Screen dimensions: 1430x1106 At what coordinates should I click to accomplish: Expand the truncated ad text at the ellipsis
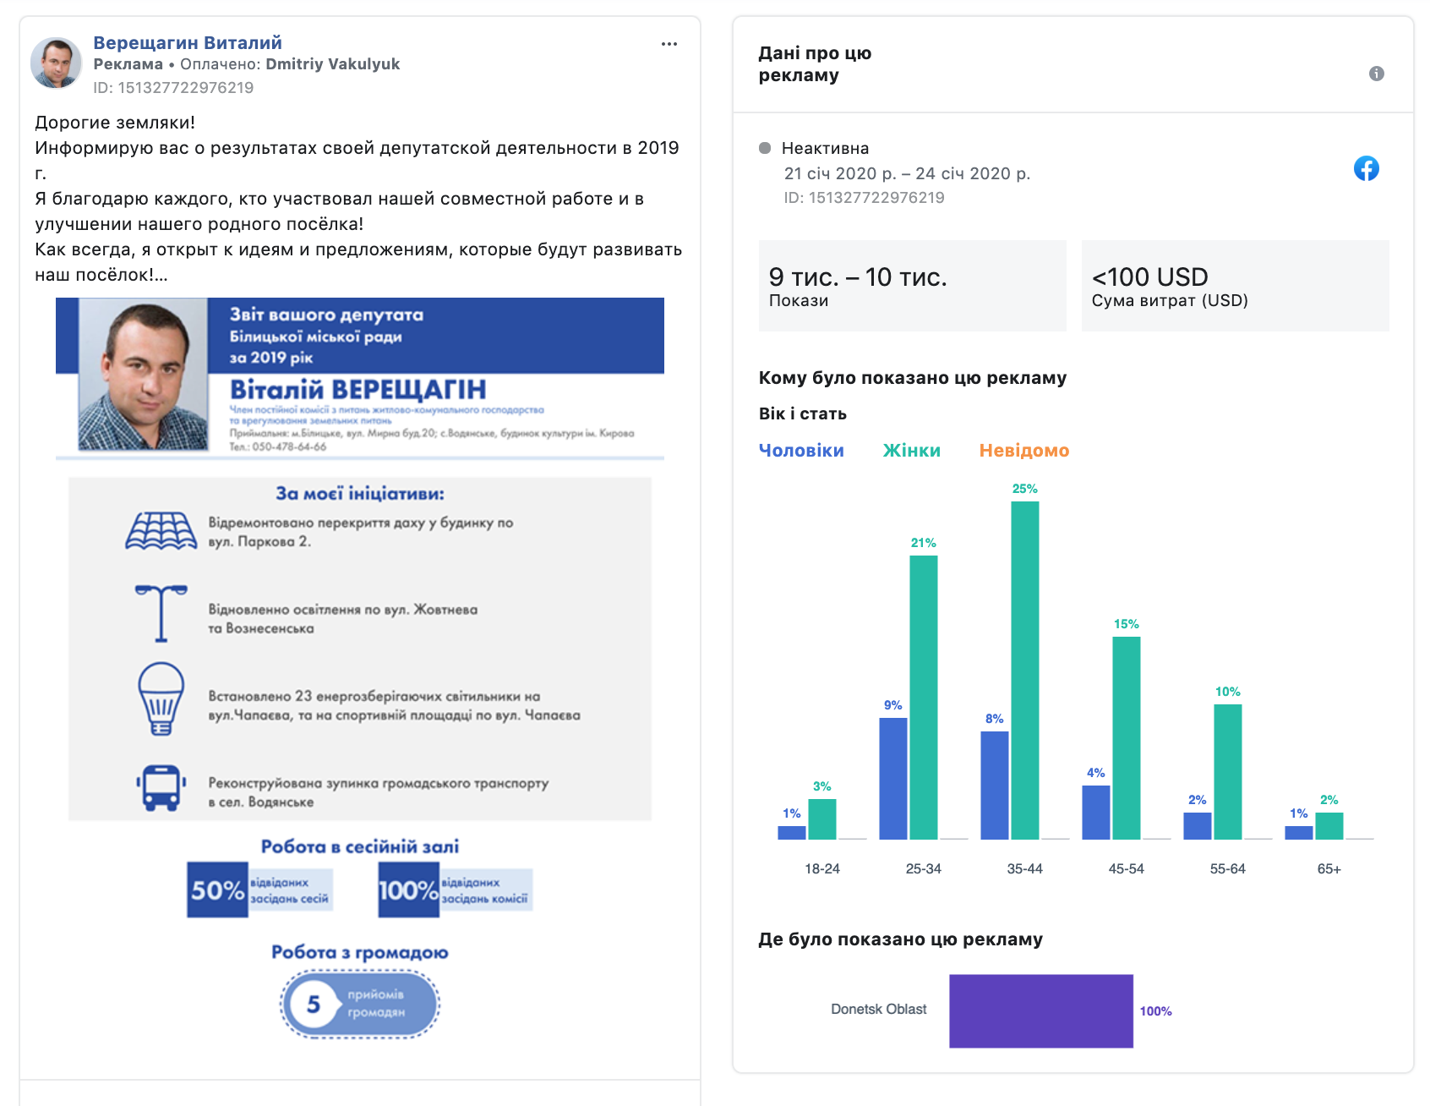tap(161, 276)
